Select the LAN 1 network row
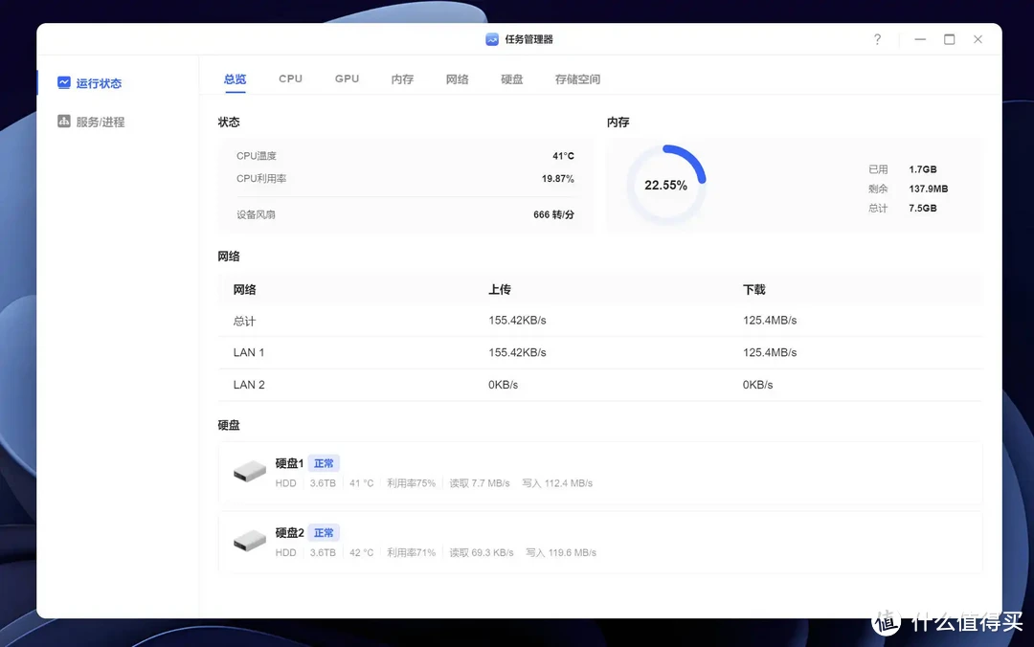 pos(248,352)
